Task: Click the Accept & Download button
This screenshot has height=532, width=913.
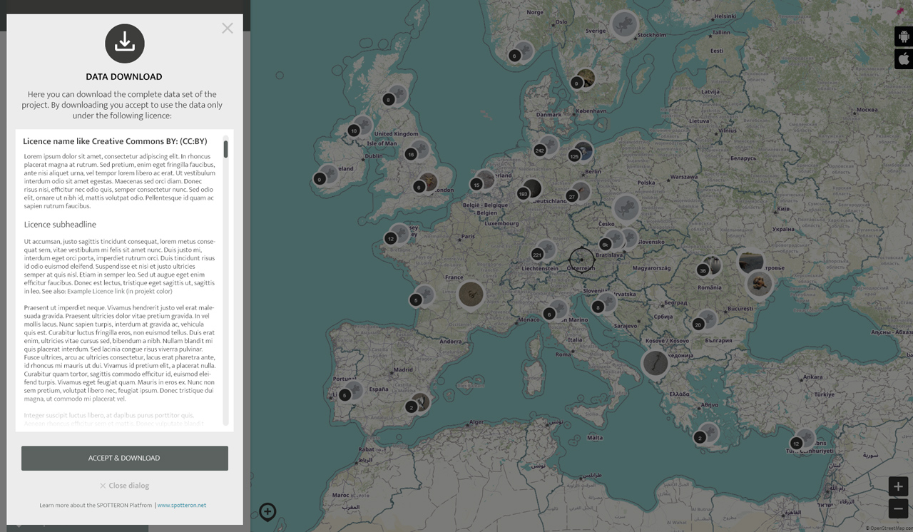Action: pyautogui.click(x=125, y=458)
